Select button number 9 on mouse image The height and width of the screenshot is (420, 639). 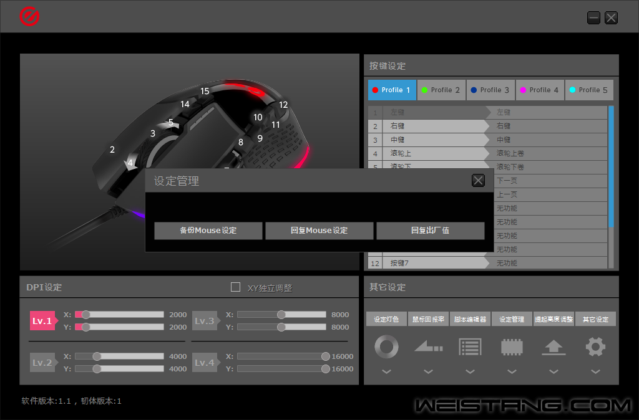[x=260, y=138]
